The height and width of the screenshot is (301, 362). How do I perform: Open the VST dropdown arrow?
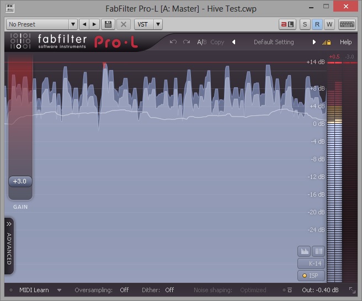point(158,24)
